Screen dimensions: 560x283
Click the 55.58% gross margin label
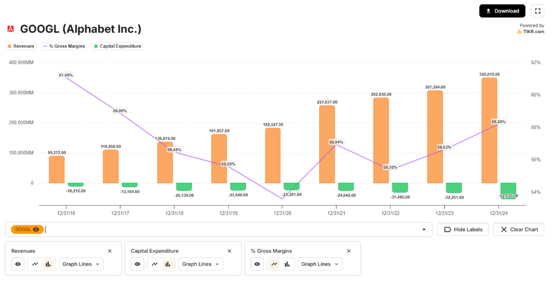(228, 164)
